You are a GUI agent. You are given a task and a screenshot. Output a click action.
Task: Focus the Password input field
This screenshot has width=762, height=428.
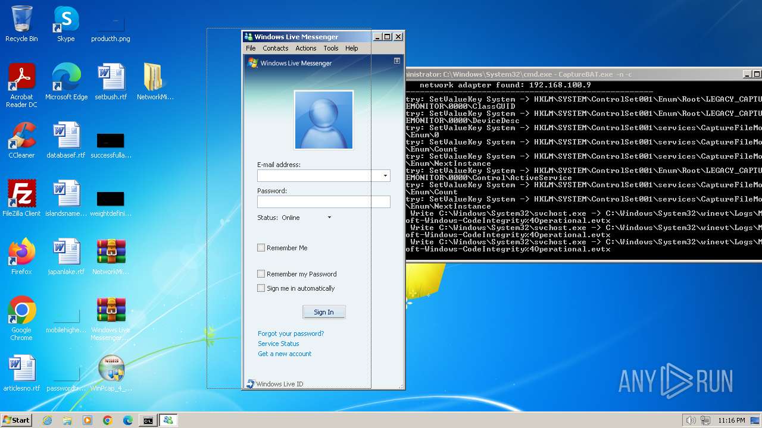tap(324, 202)
